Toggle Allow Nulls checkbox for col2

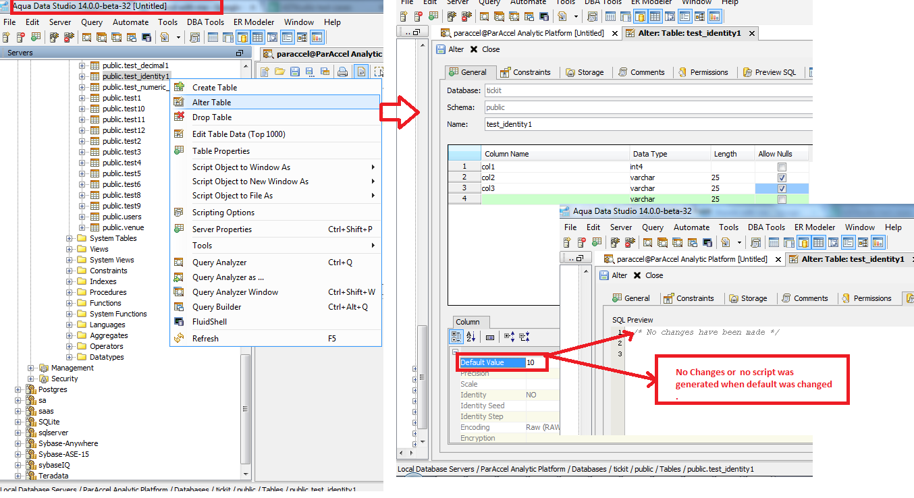tap(782, 177)
